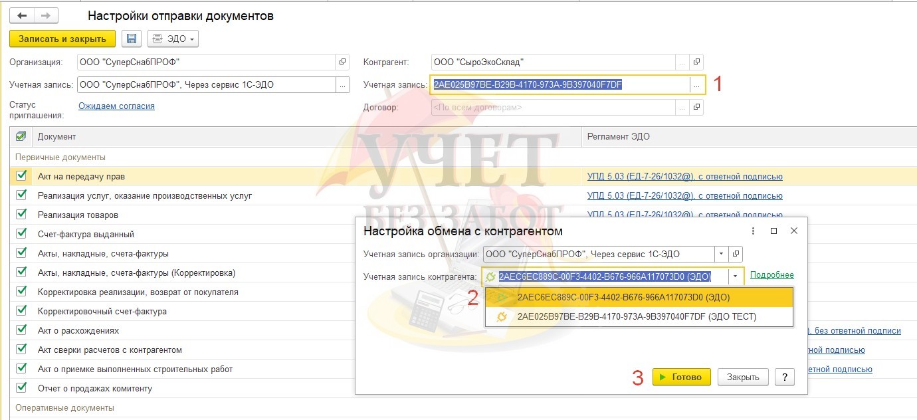
Task: Click ellipsis next to counterparty account ID
Action: pyautogui.click(x=696, y=85)
